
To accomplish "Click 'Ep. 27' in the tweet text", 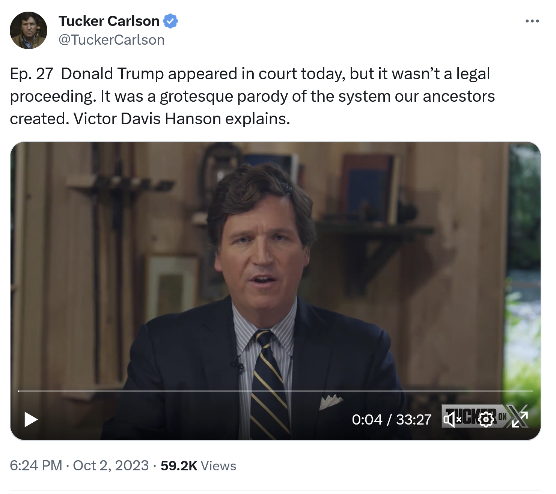I will 32,74.
